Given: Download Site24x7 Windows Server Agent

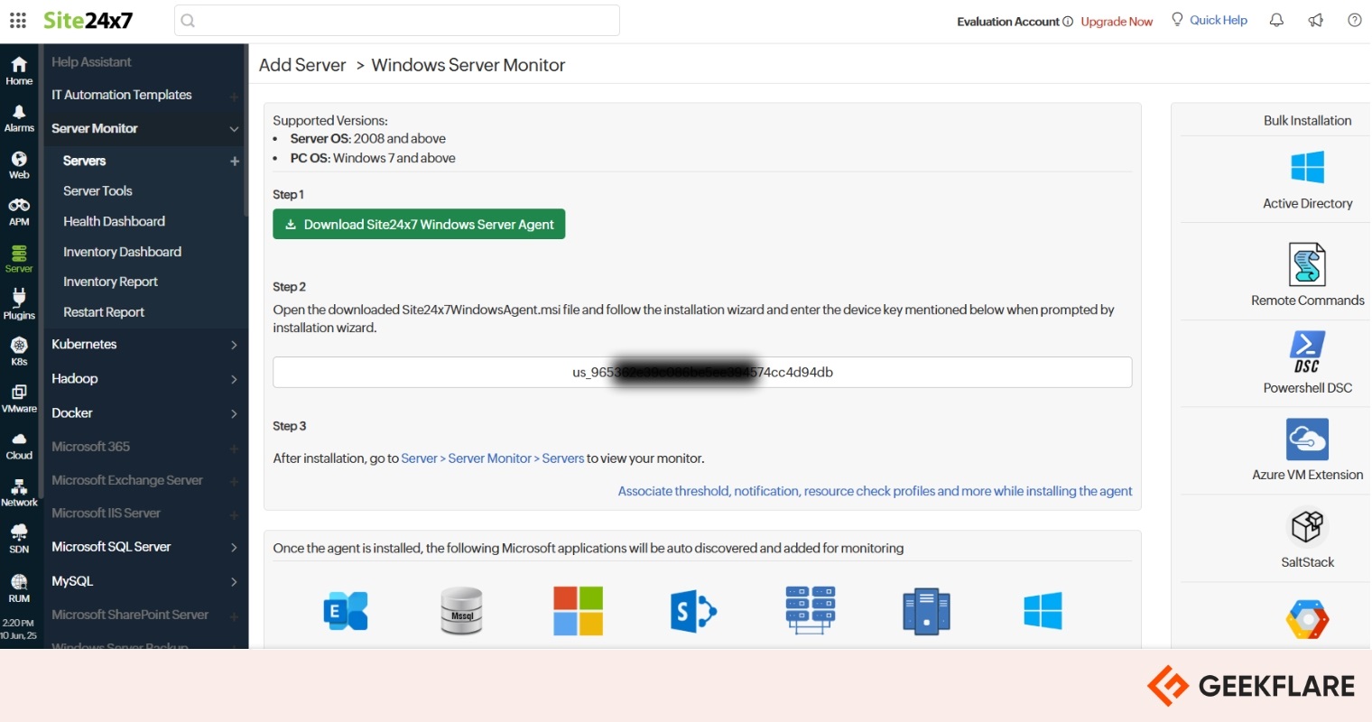Looking at the screenshot, I should [419, 224].
